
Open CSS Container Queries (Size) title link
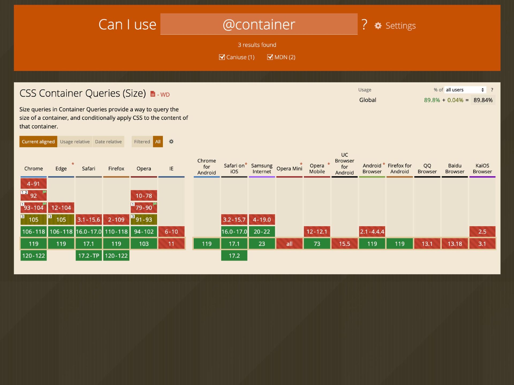tap(82, 93)
